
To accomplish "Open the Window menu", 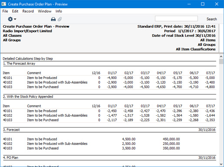I will [x=45, y=11].
